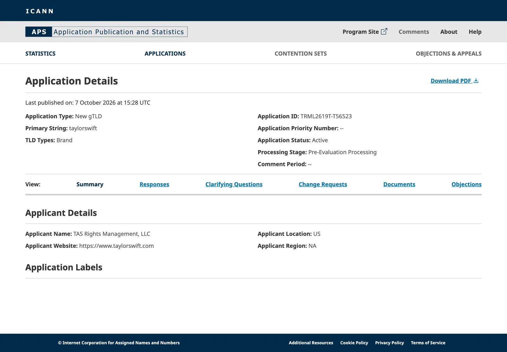The height and width of the screenshot is (352, 507).
Task: Select the Summary view
Action: tap(90, 184)
